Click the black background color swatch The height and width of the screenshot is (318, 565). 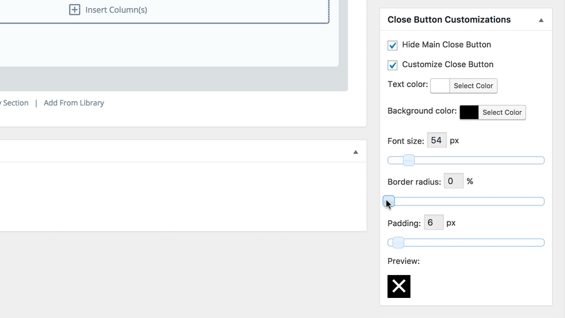469,112
